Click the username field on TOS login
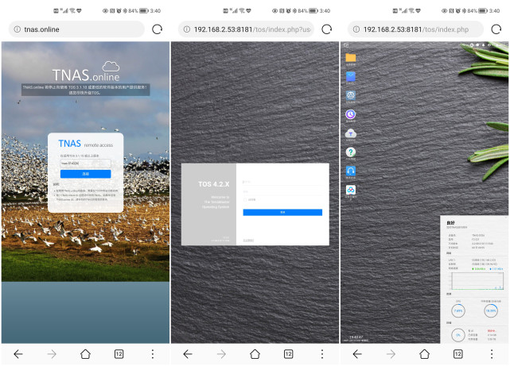 click(x=282, y=183)
